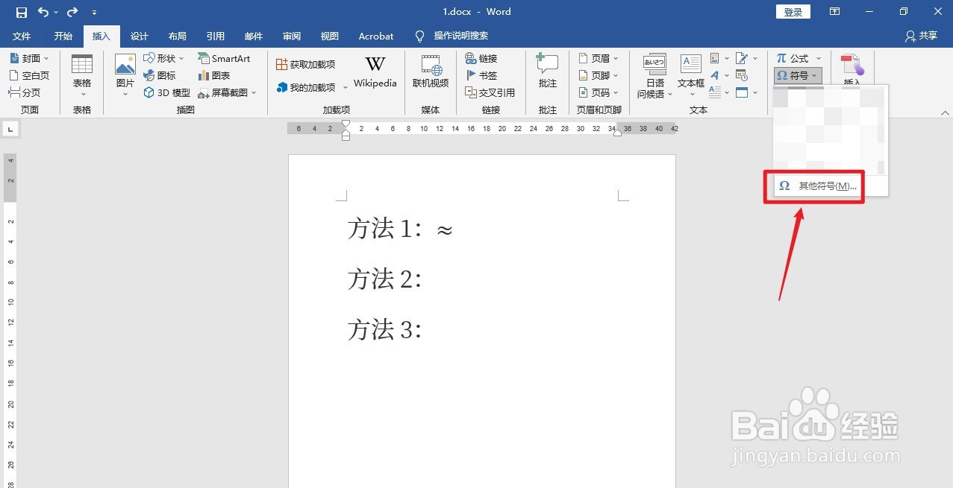Insert SmartArt graphic
The height and width of the screenshot is (488, 953).
click(225, 57)
